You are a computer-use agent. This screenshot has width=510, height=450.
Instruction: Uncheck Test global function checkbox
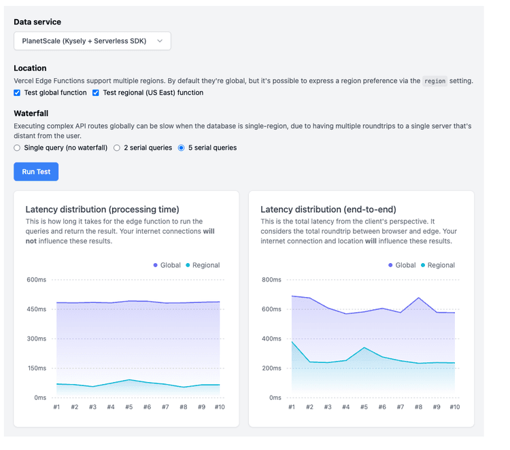point(18,92)
